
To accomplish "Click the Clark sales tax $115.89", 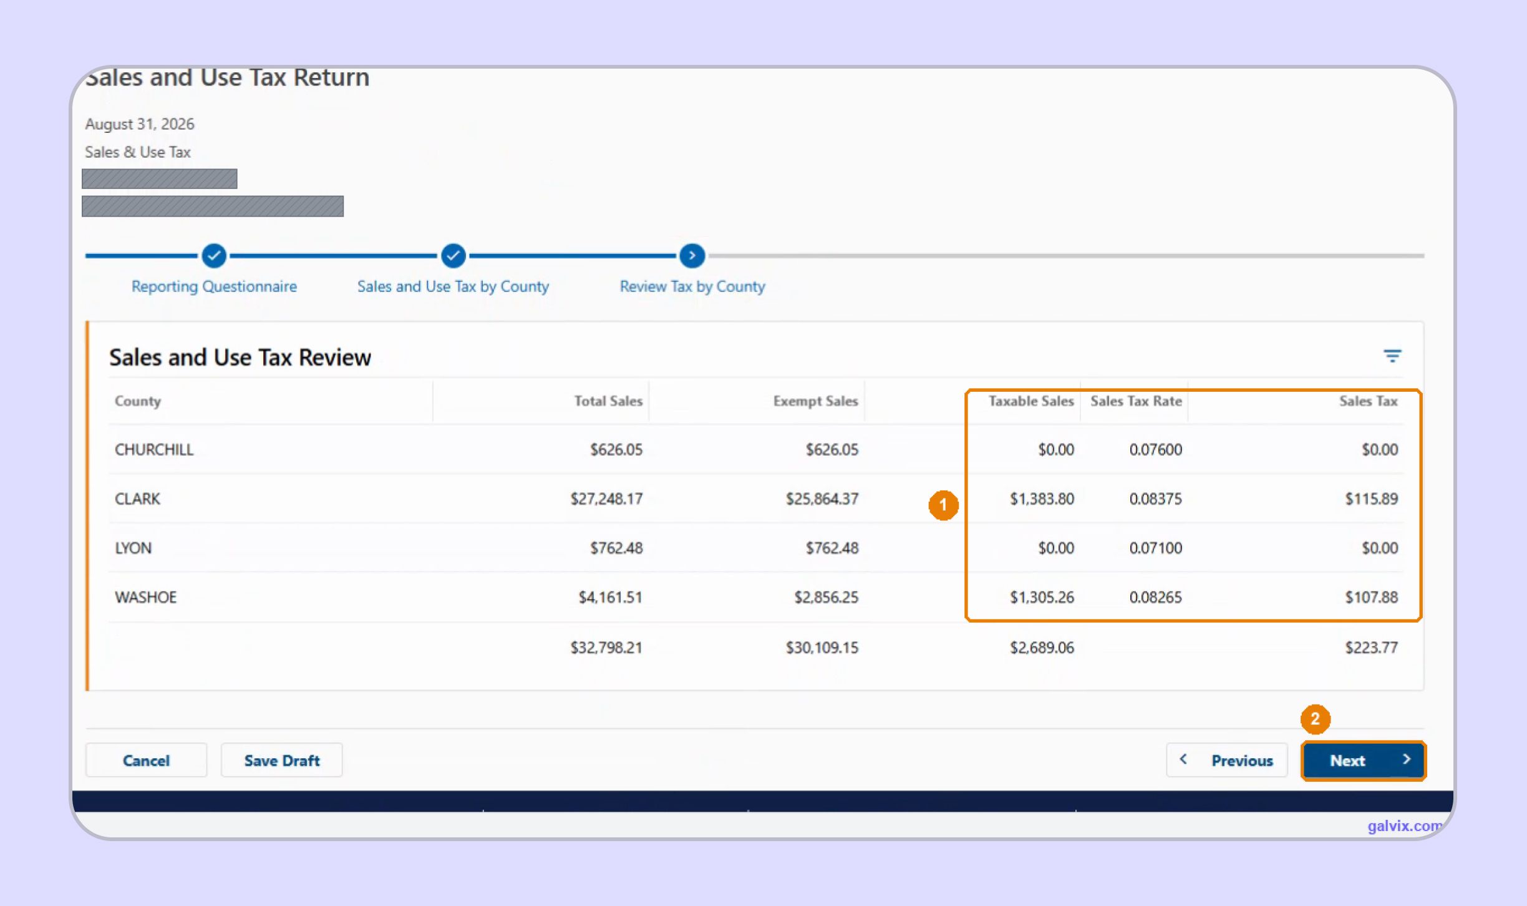I will pos(1371,499).
